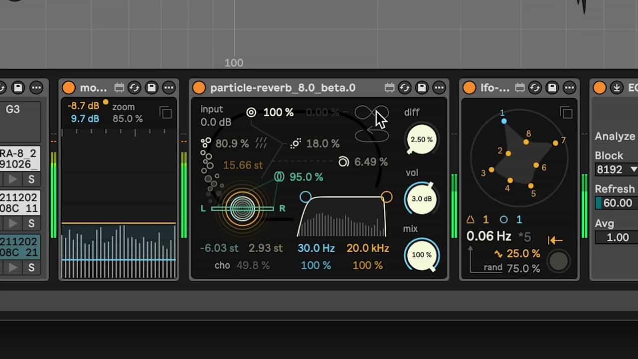The image size is (638, 359).
Task: Toggle the 'mo...' device power button
Action: [69, 88]
